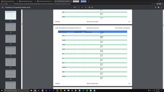
Task: Select page 64 thumbnail in sidebar
Action: [11, 27]
